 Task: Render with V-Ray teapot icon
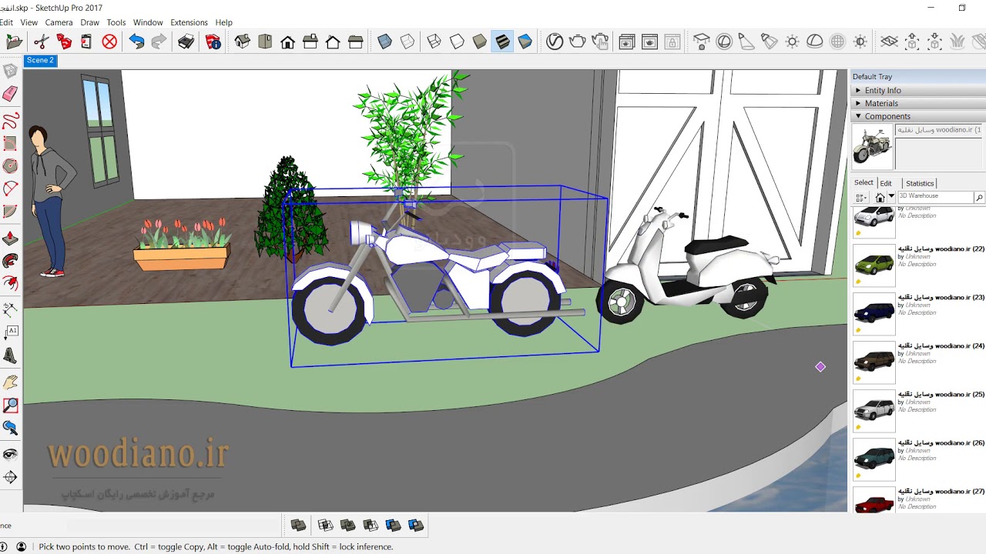point(577,42)
